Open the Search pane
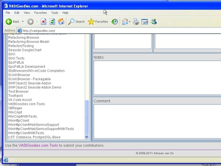 point(76,22)
